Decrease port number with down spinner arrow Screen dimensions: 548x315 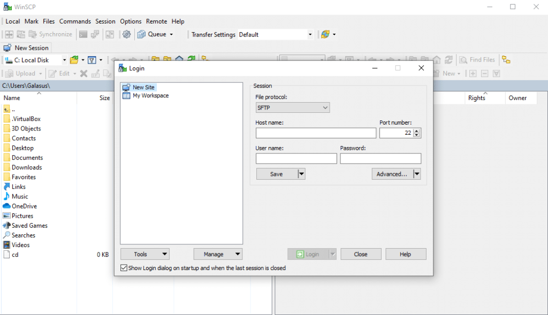416,135
